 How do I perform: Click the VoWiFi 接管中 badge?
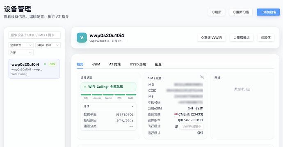(192, 127)
